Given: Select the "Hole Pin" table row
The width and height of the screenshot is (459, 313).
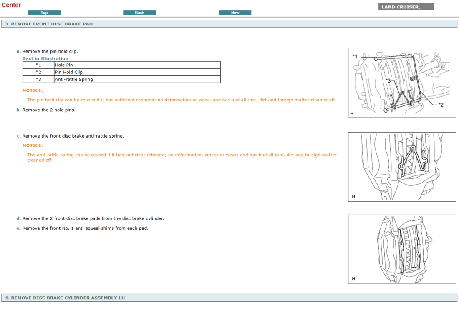Looking at the screenshot, I should 83,65.
